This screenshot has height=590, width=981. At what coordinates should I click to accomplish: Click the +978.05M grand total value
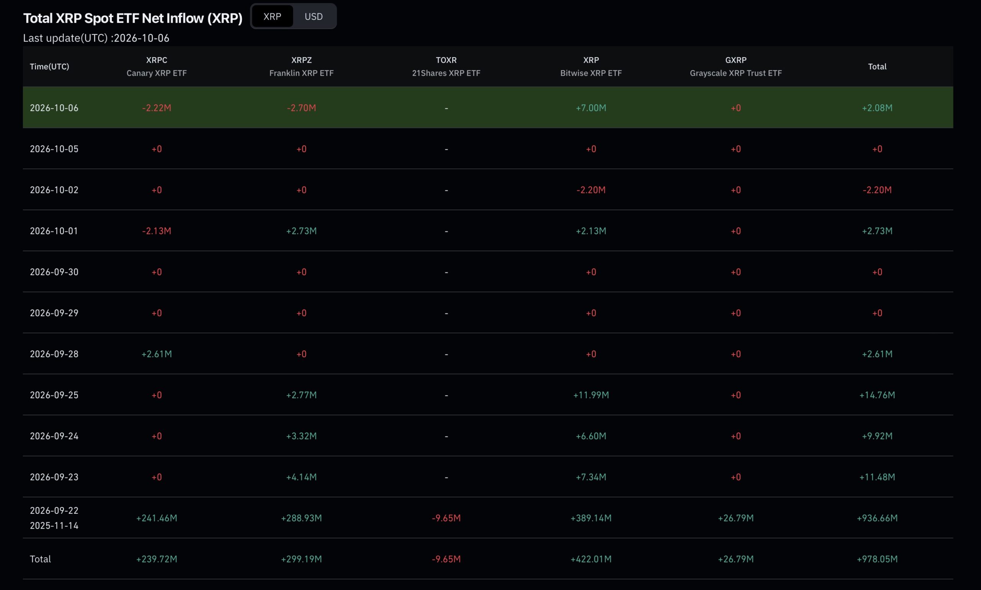point(877,559)
